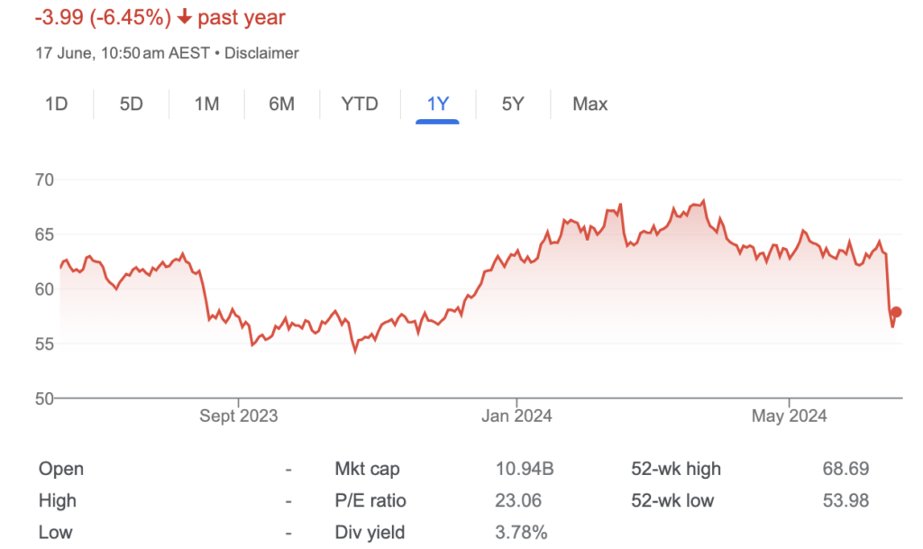Viewport: 923px width, 549px height.
Task: Click the -3.99 (-6.45%) price change
Action: tap(103, 18)
